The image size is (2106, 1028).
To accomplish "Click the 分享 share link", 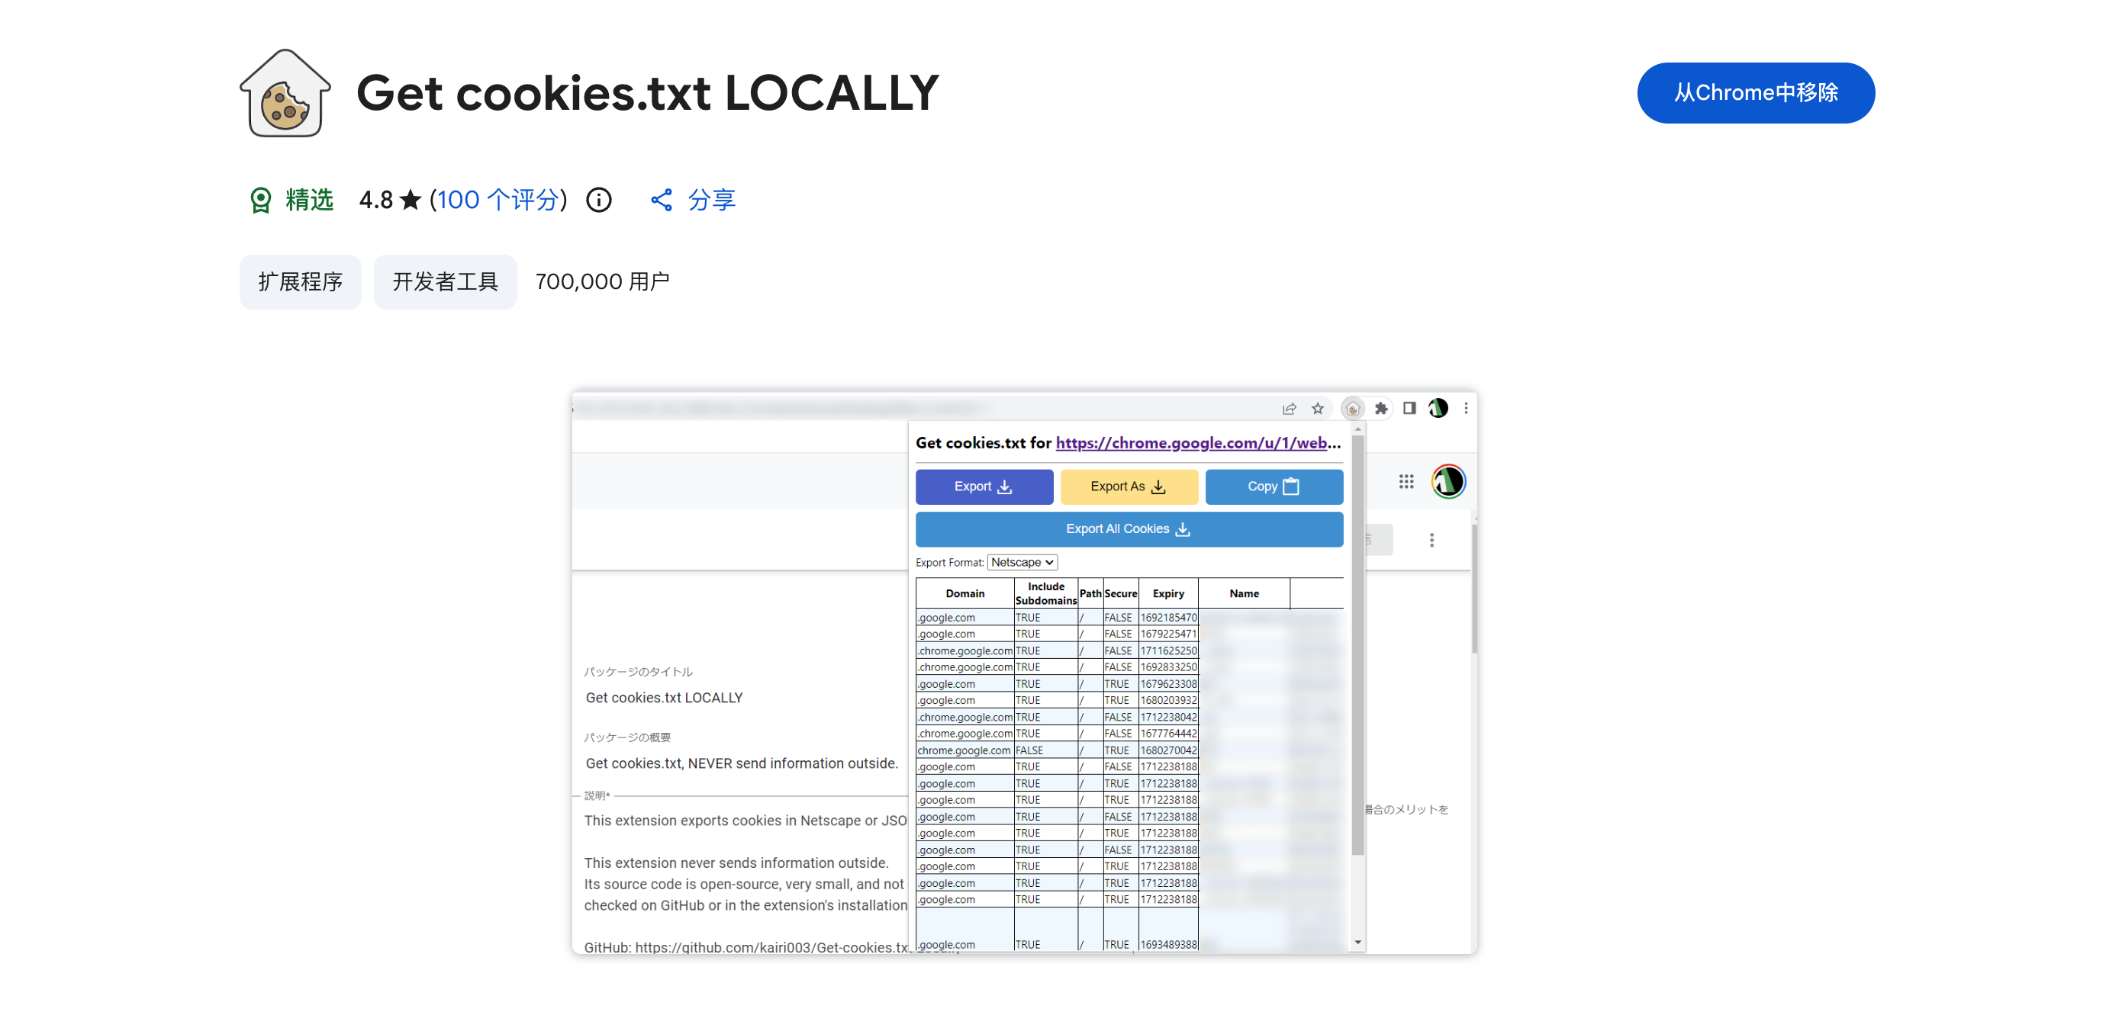I will [711, 201].
